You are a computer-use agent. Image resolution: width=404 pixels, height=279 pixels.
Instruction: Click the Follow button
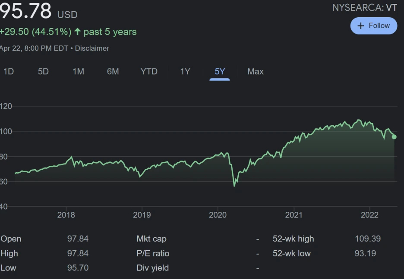(373, 26)
